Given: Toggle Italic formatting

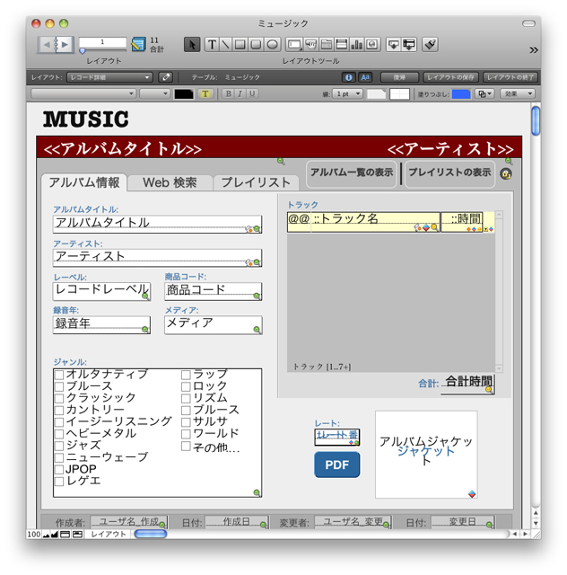Looking at the screenshot, I should click(240, 93).
